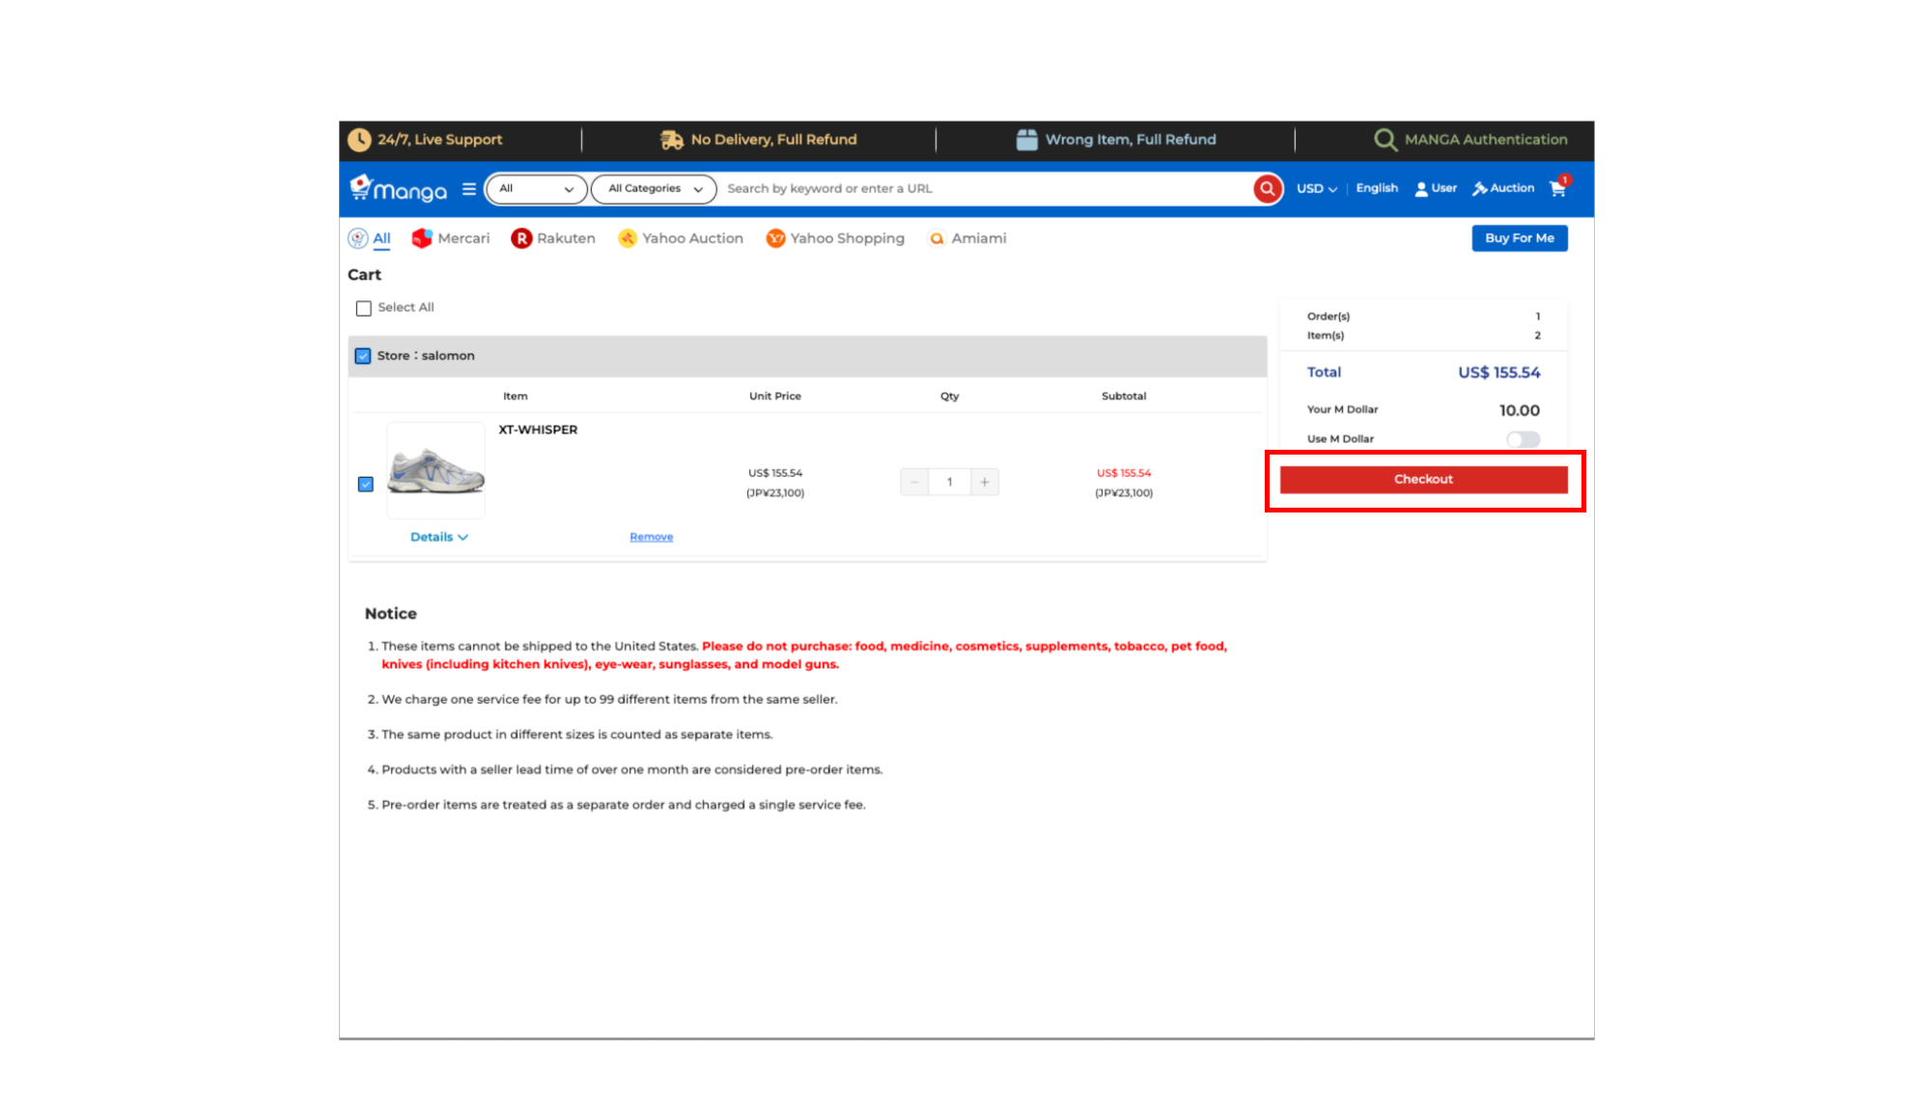The image size is (1930, 1108).
Task: Click the hamburger menu icon
Action: click(x=469, y=189)
